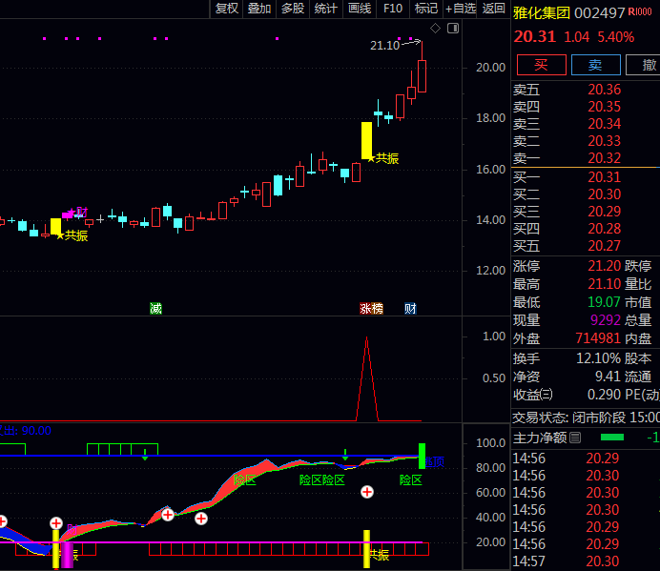
Task: Click the 标记 mark option
Action: pos(426,9)
